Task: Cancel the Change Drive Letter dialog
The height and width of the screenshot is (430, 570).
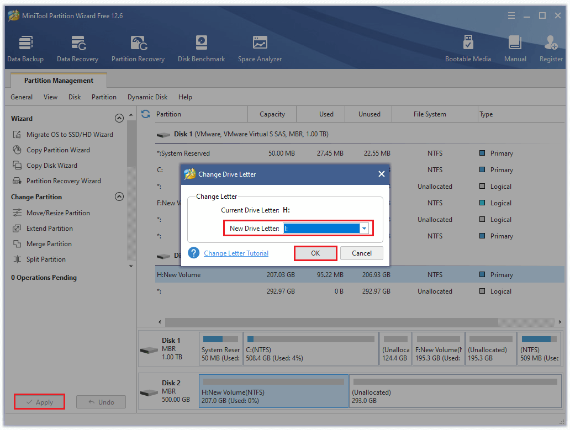Action: pyautogui.click(x=361, y=253)
